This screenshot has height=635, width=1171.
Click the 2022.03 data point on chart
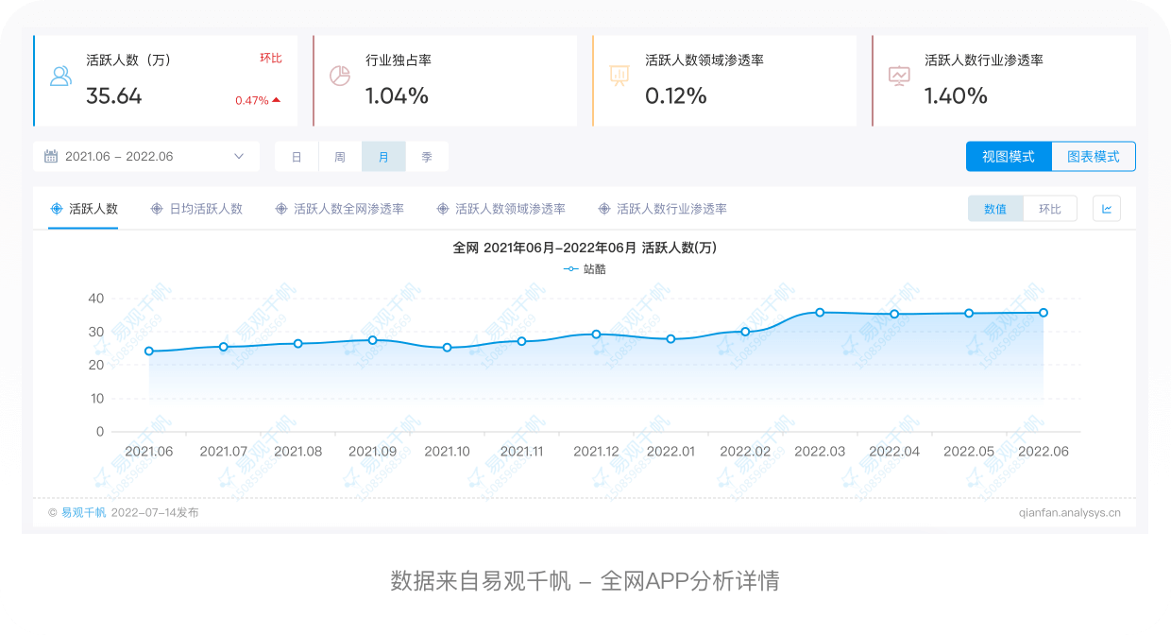[820, 313]
